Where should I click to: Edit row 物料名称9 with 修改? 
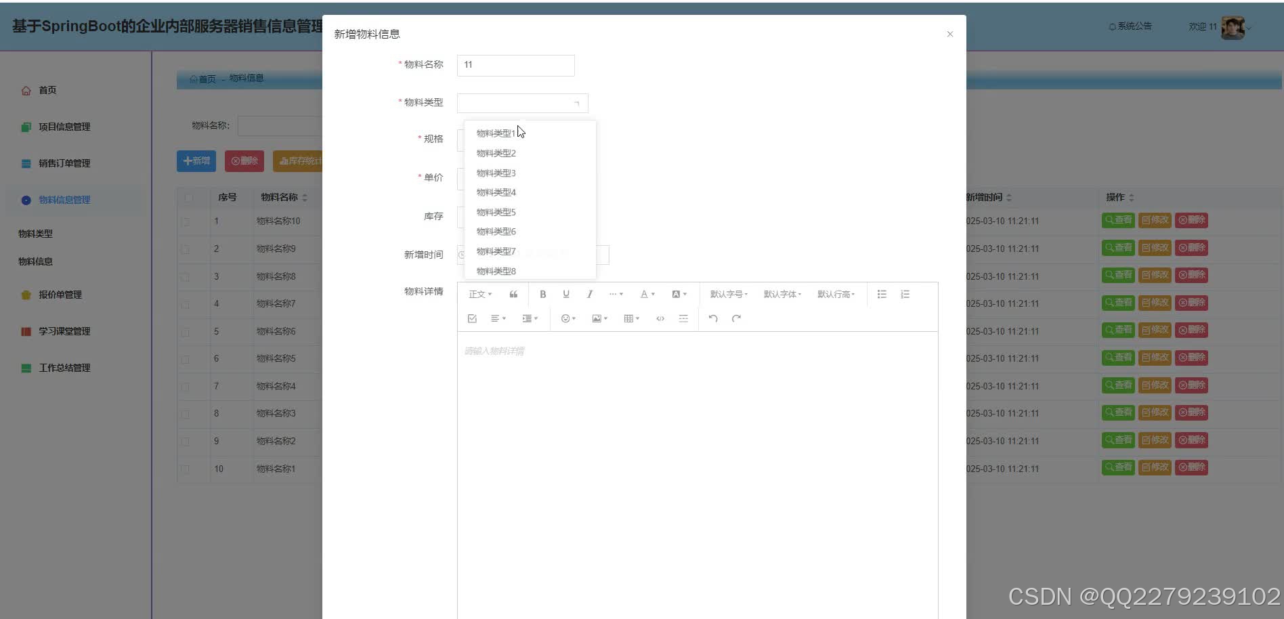[1155, 248]
